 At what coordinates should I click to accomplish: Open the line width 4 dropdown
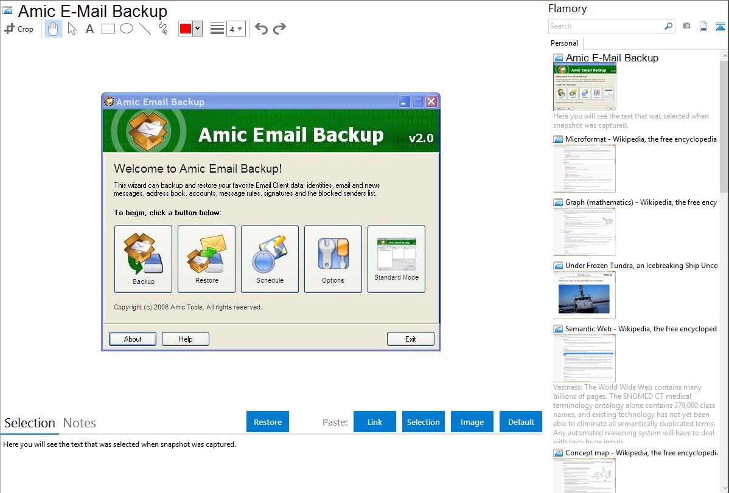pos(236,29)
